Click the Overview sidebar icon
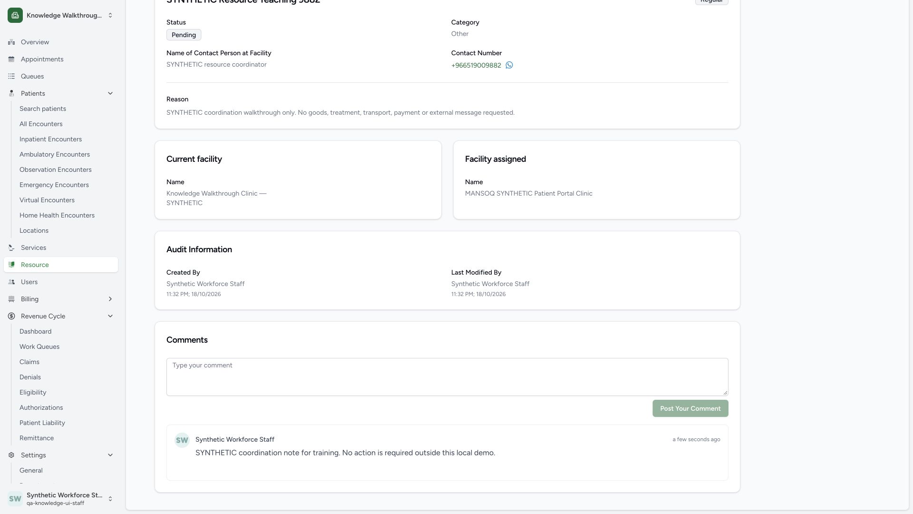 point(11,42)
